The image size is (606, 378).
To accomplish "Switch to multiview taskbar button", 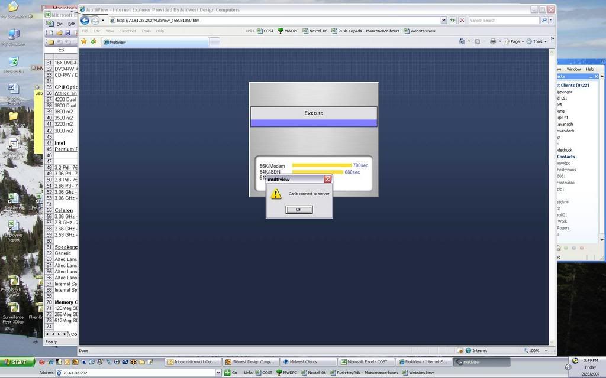I will (x=482, y=362).
